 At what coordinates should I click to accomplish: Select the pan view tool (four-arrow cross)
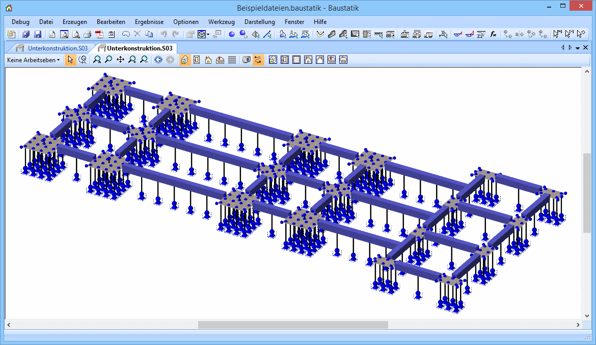coord(120,60)
